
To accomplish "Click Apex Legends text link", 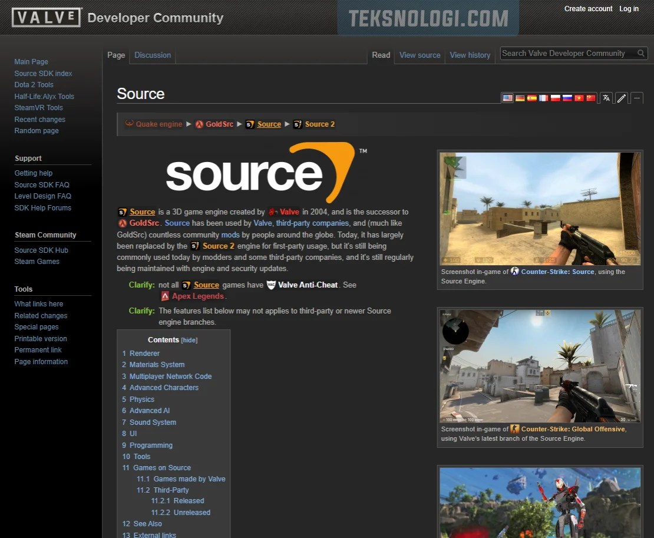I will [198, 296].
